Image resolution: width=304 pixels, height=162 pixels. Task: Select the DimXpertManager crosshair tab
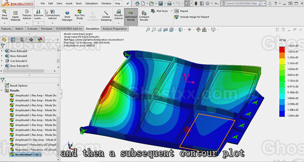pyautogui.click(x=31, y=40)
